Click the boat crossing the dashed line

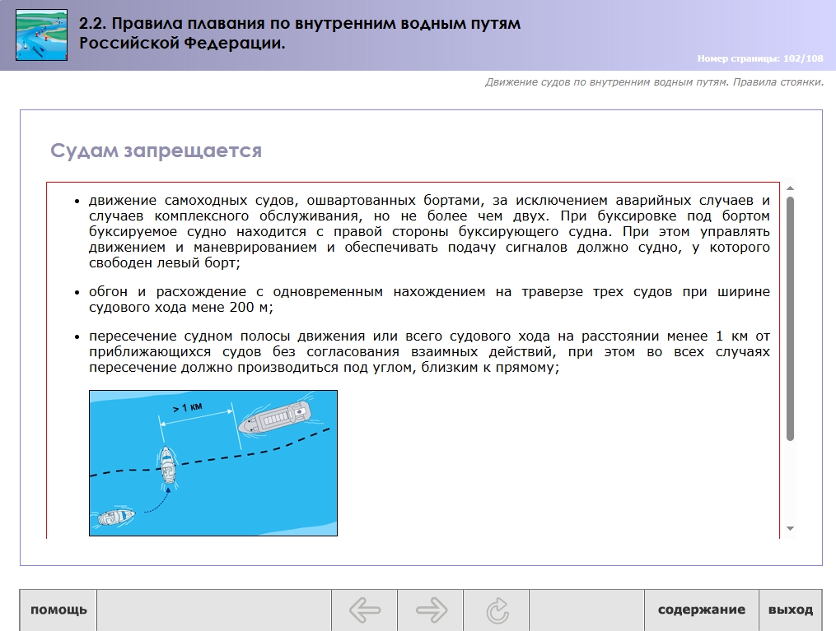(x=167, y=464)
